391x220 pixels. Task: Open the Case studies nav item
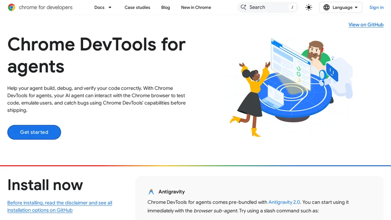pos(137,8)
